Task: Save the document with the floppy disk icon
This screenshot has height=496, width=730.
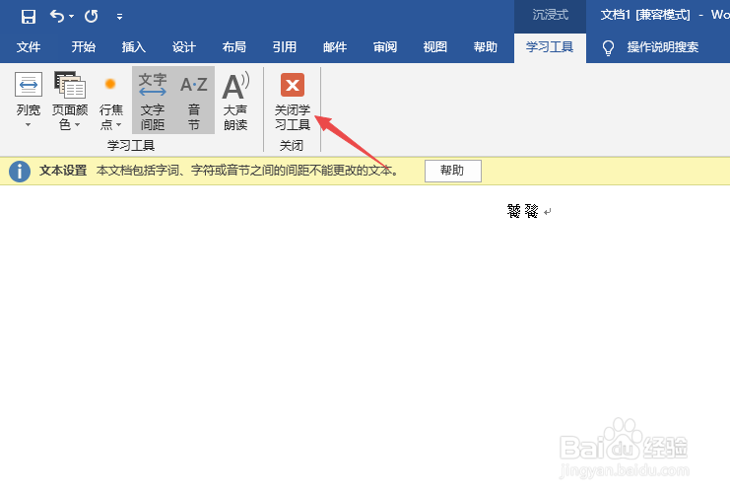Action: click(29, 17)
